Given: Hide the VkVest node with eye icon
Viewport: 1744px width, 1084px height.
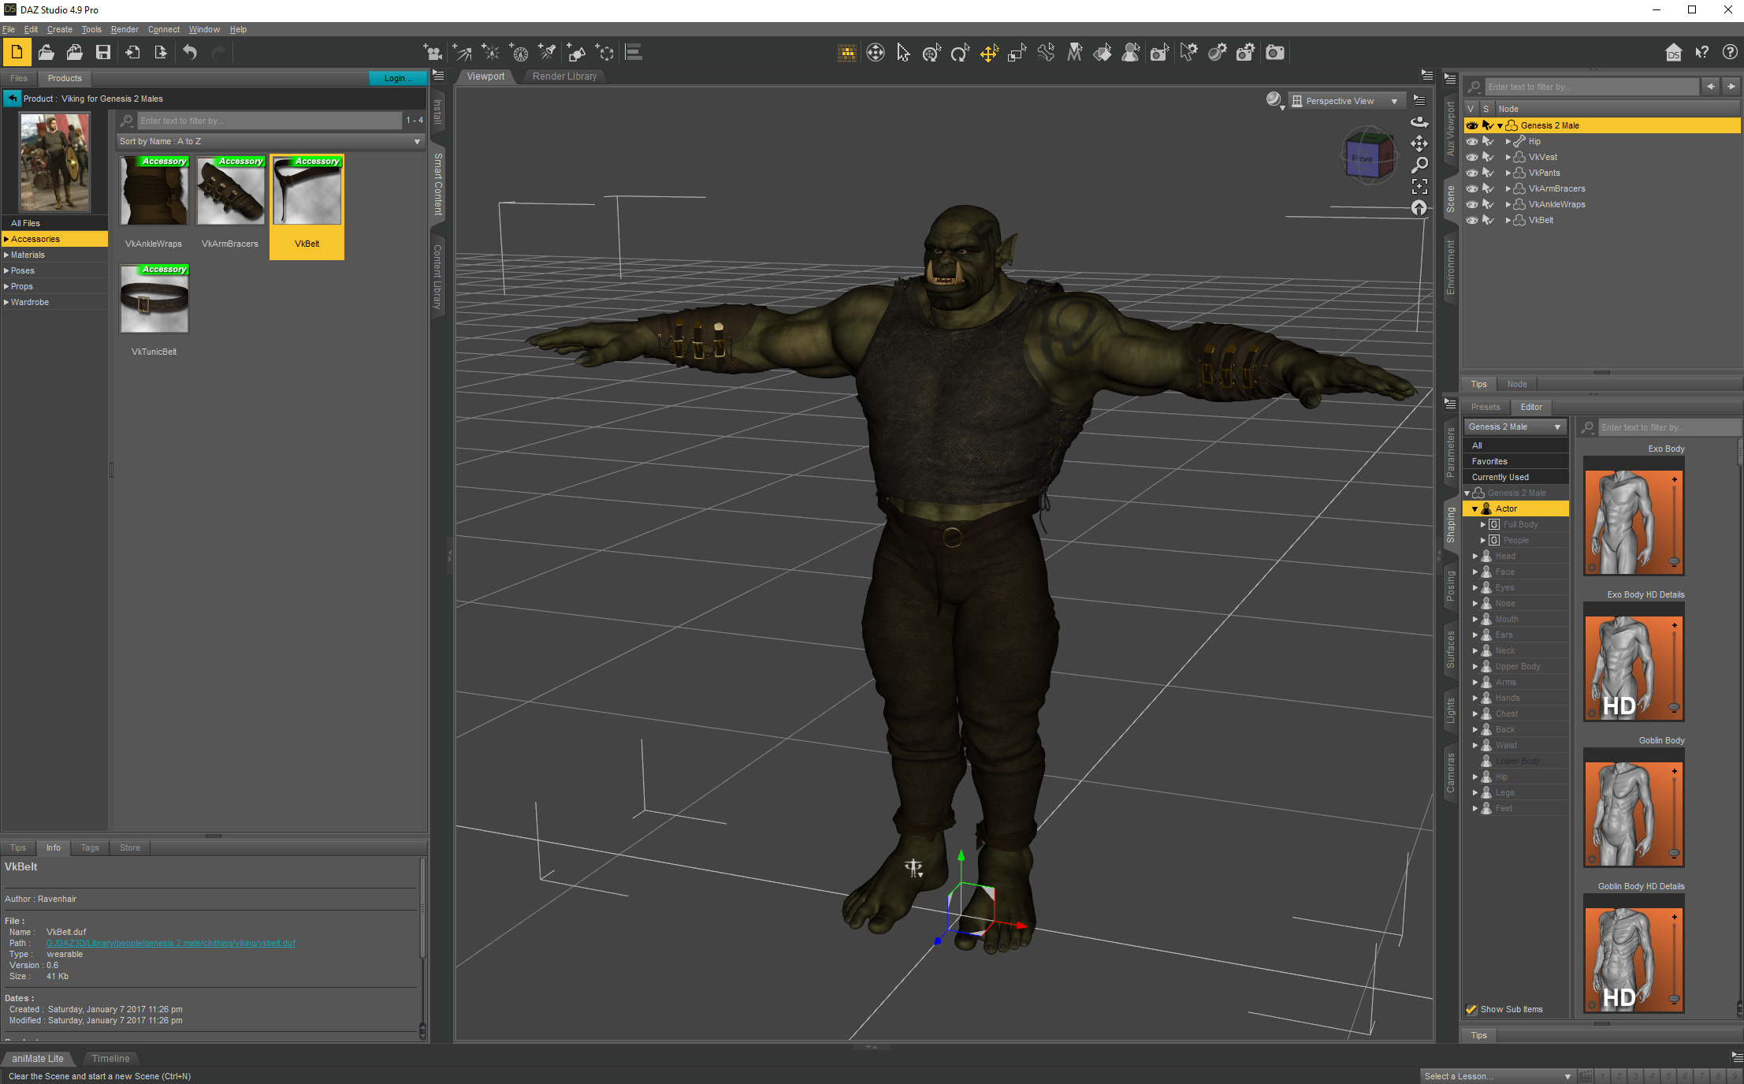Looking at the screenshot, I should (1471, 157).
